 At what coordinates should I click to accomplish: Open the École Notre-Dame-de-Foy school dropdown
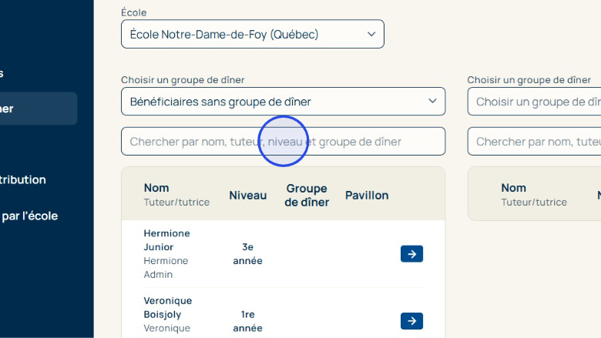(252, 35)
